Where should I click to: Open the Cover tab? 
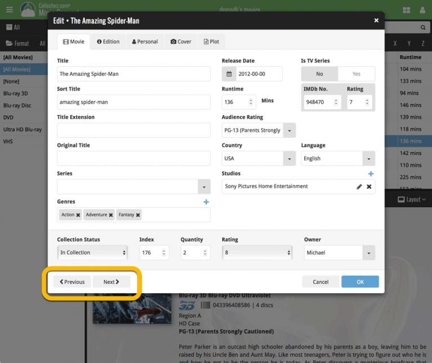coord(181,42)
